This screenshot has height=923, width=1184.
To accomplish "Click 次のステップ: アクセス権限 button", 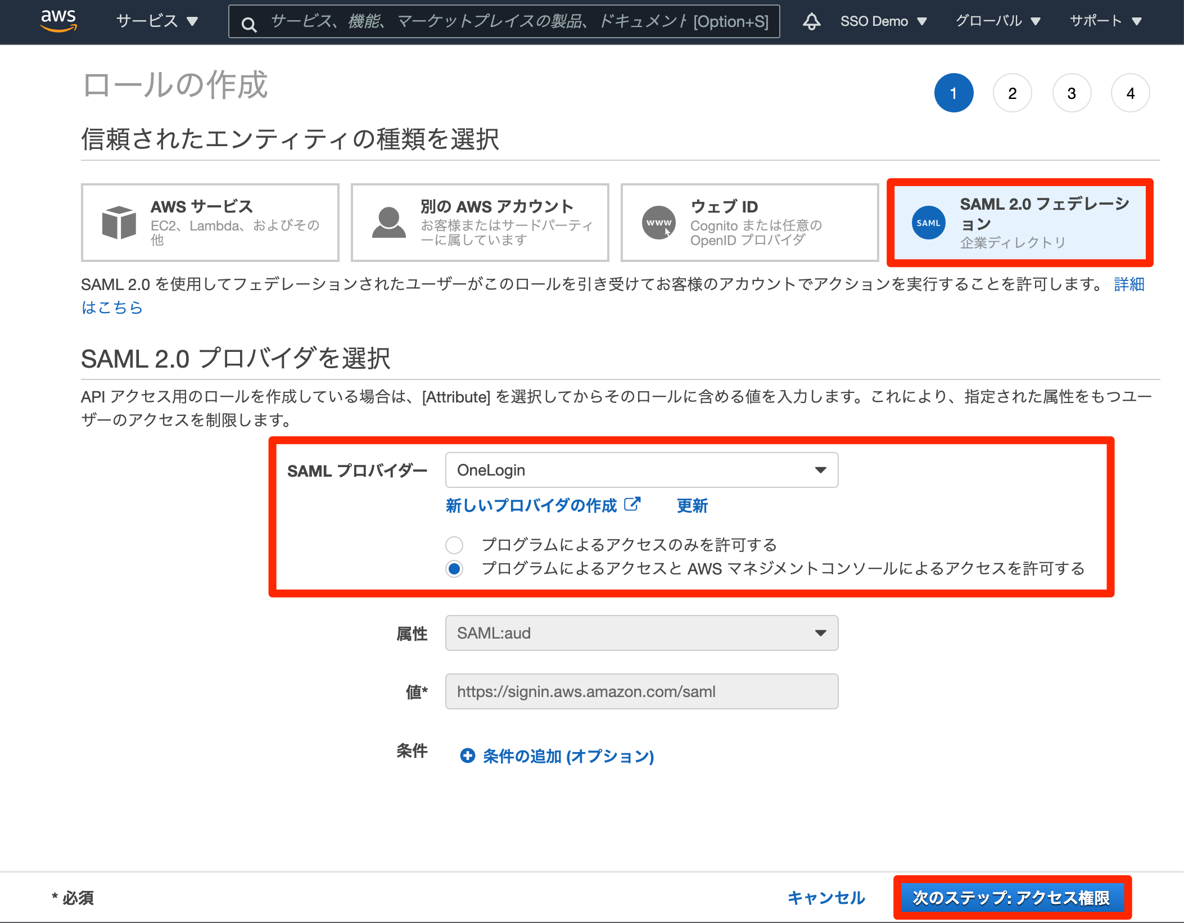I will pos(1012,898).
